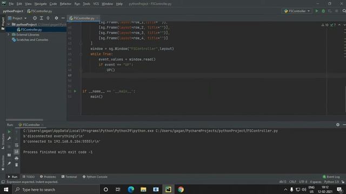Click the run gutter arrow beside __main__ line
346x194 pixels.
point(75,91)
